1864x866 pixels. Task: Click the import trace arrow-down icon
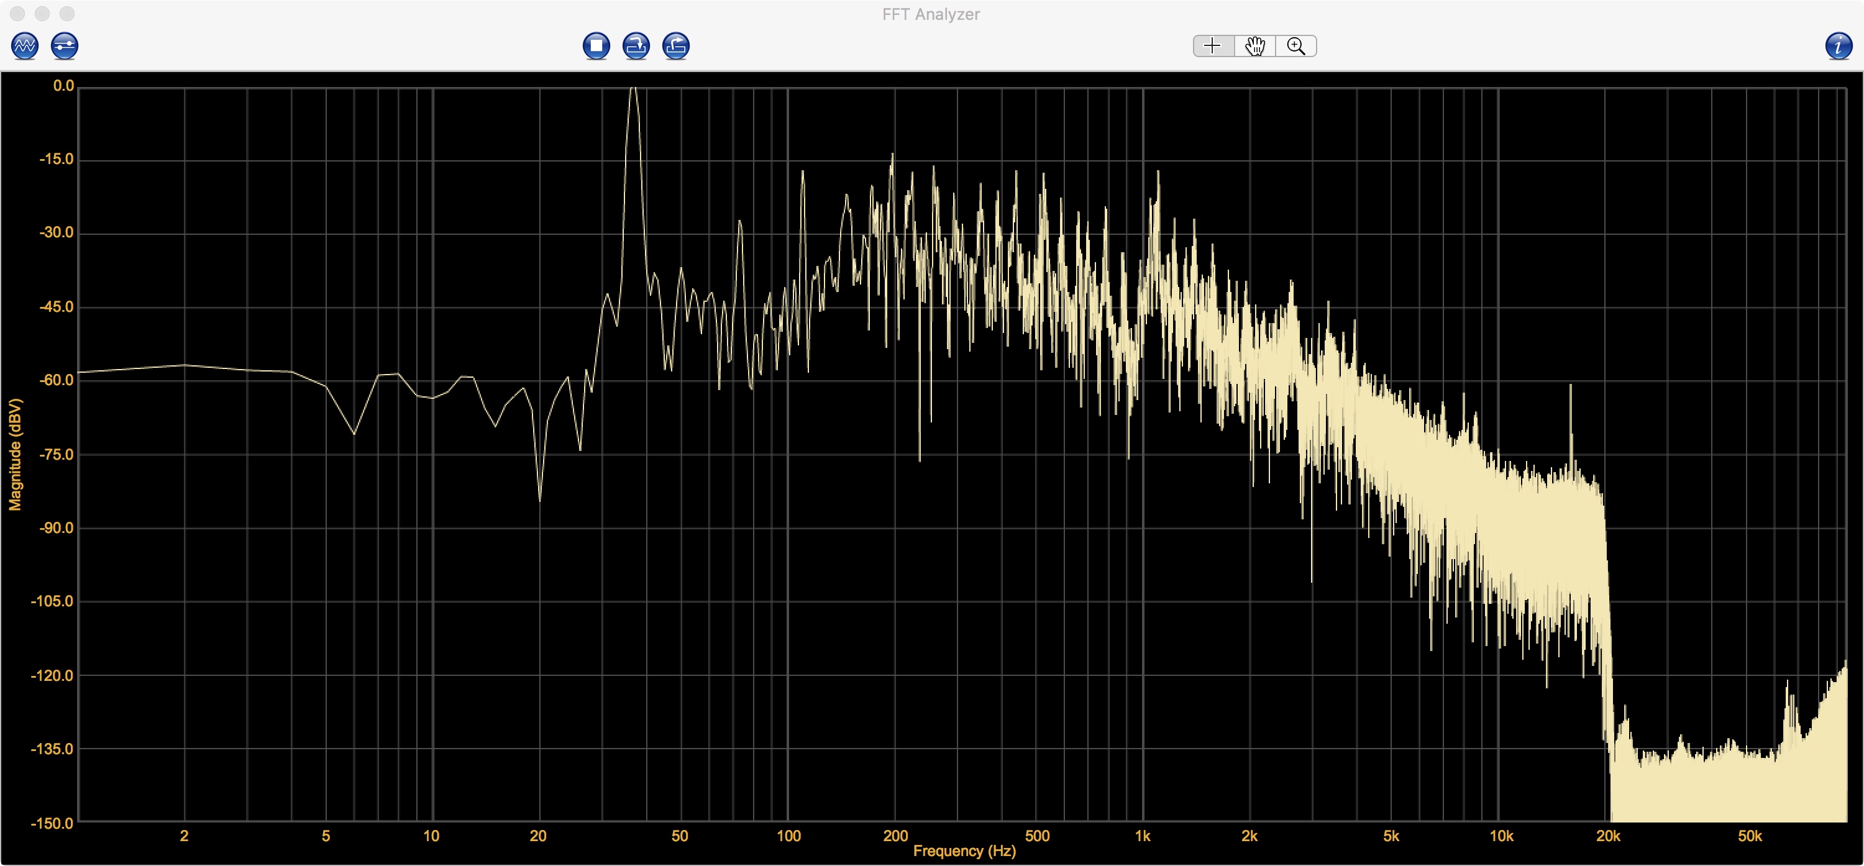point(636,47)
